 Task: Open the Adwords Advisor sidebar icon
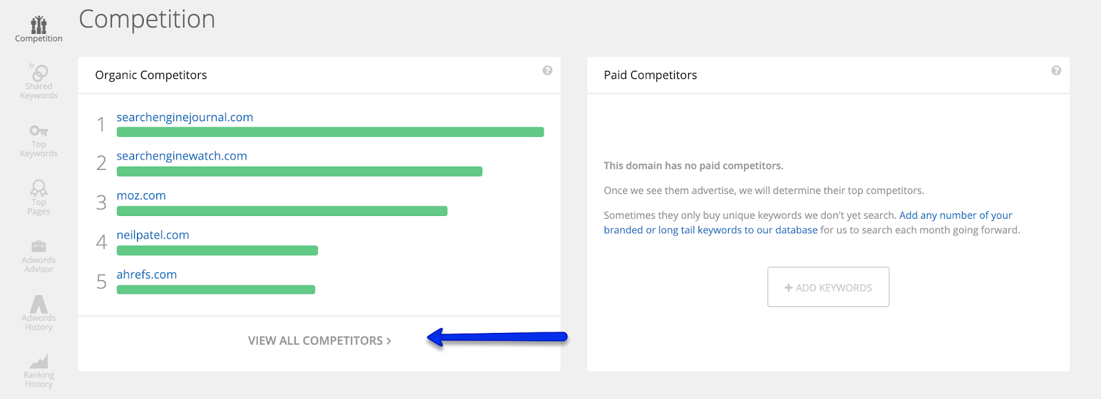39,256
